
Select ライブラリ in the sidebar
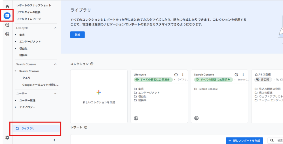click(28, 128)
